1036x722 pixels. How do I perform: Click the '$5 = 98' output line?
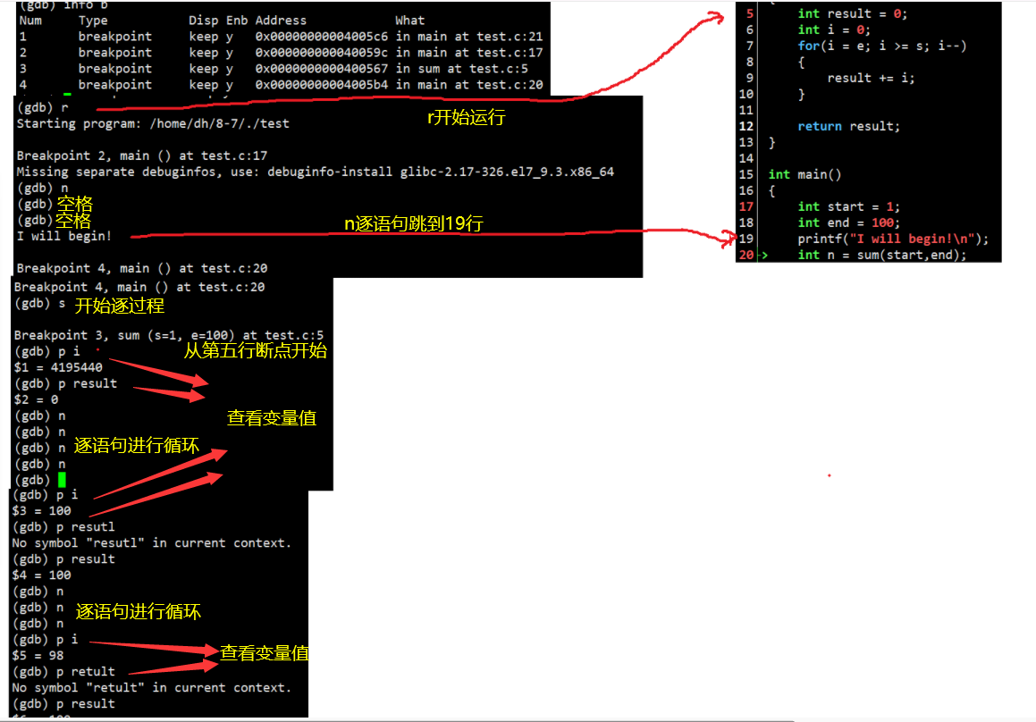tap(38, 655)
